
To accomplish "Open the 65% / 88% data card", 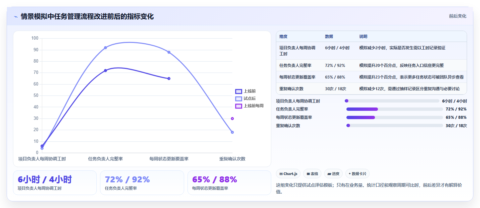I will [229, 183].
